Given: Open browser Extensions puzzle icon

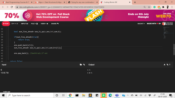Looking at the screenshot, I should pos(163,7).
